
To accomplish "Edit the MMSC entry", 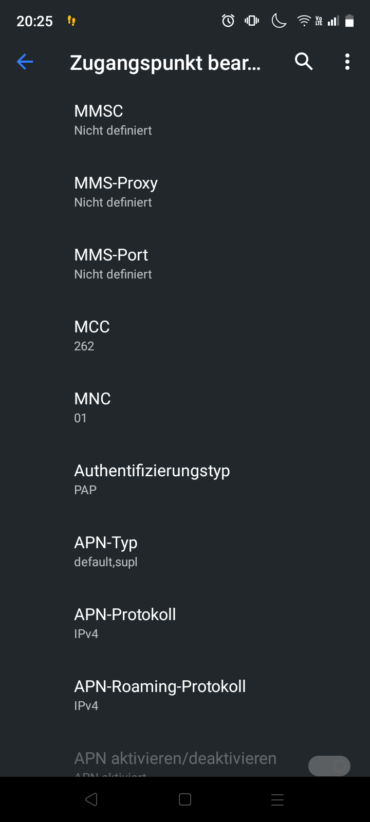I will coord(113,120).
